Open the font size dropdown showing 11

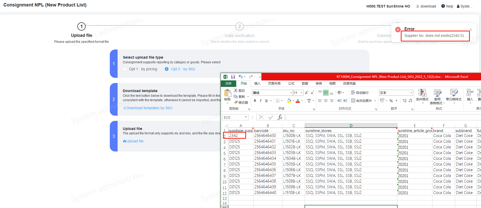pos(301,93)
